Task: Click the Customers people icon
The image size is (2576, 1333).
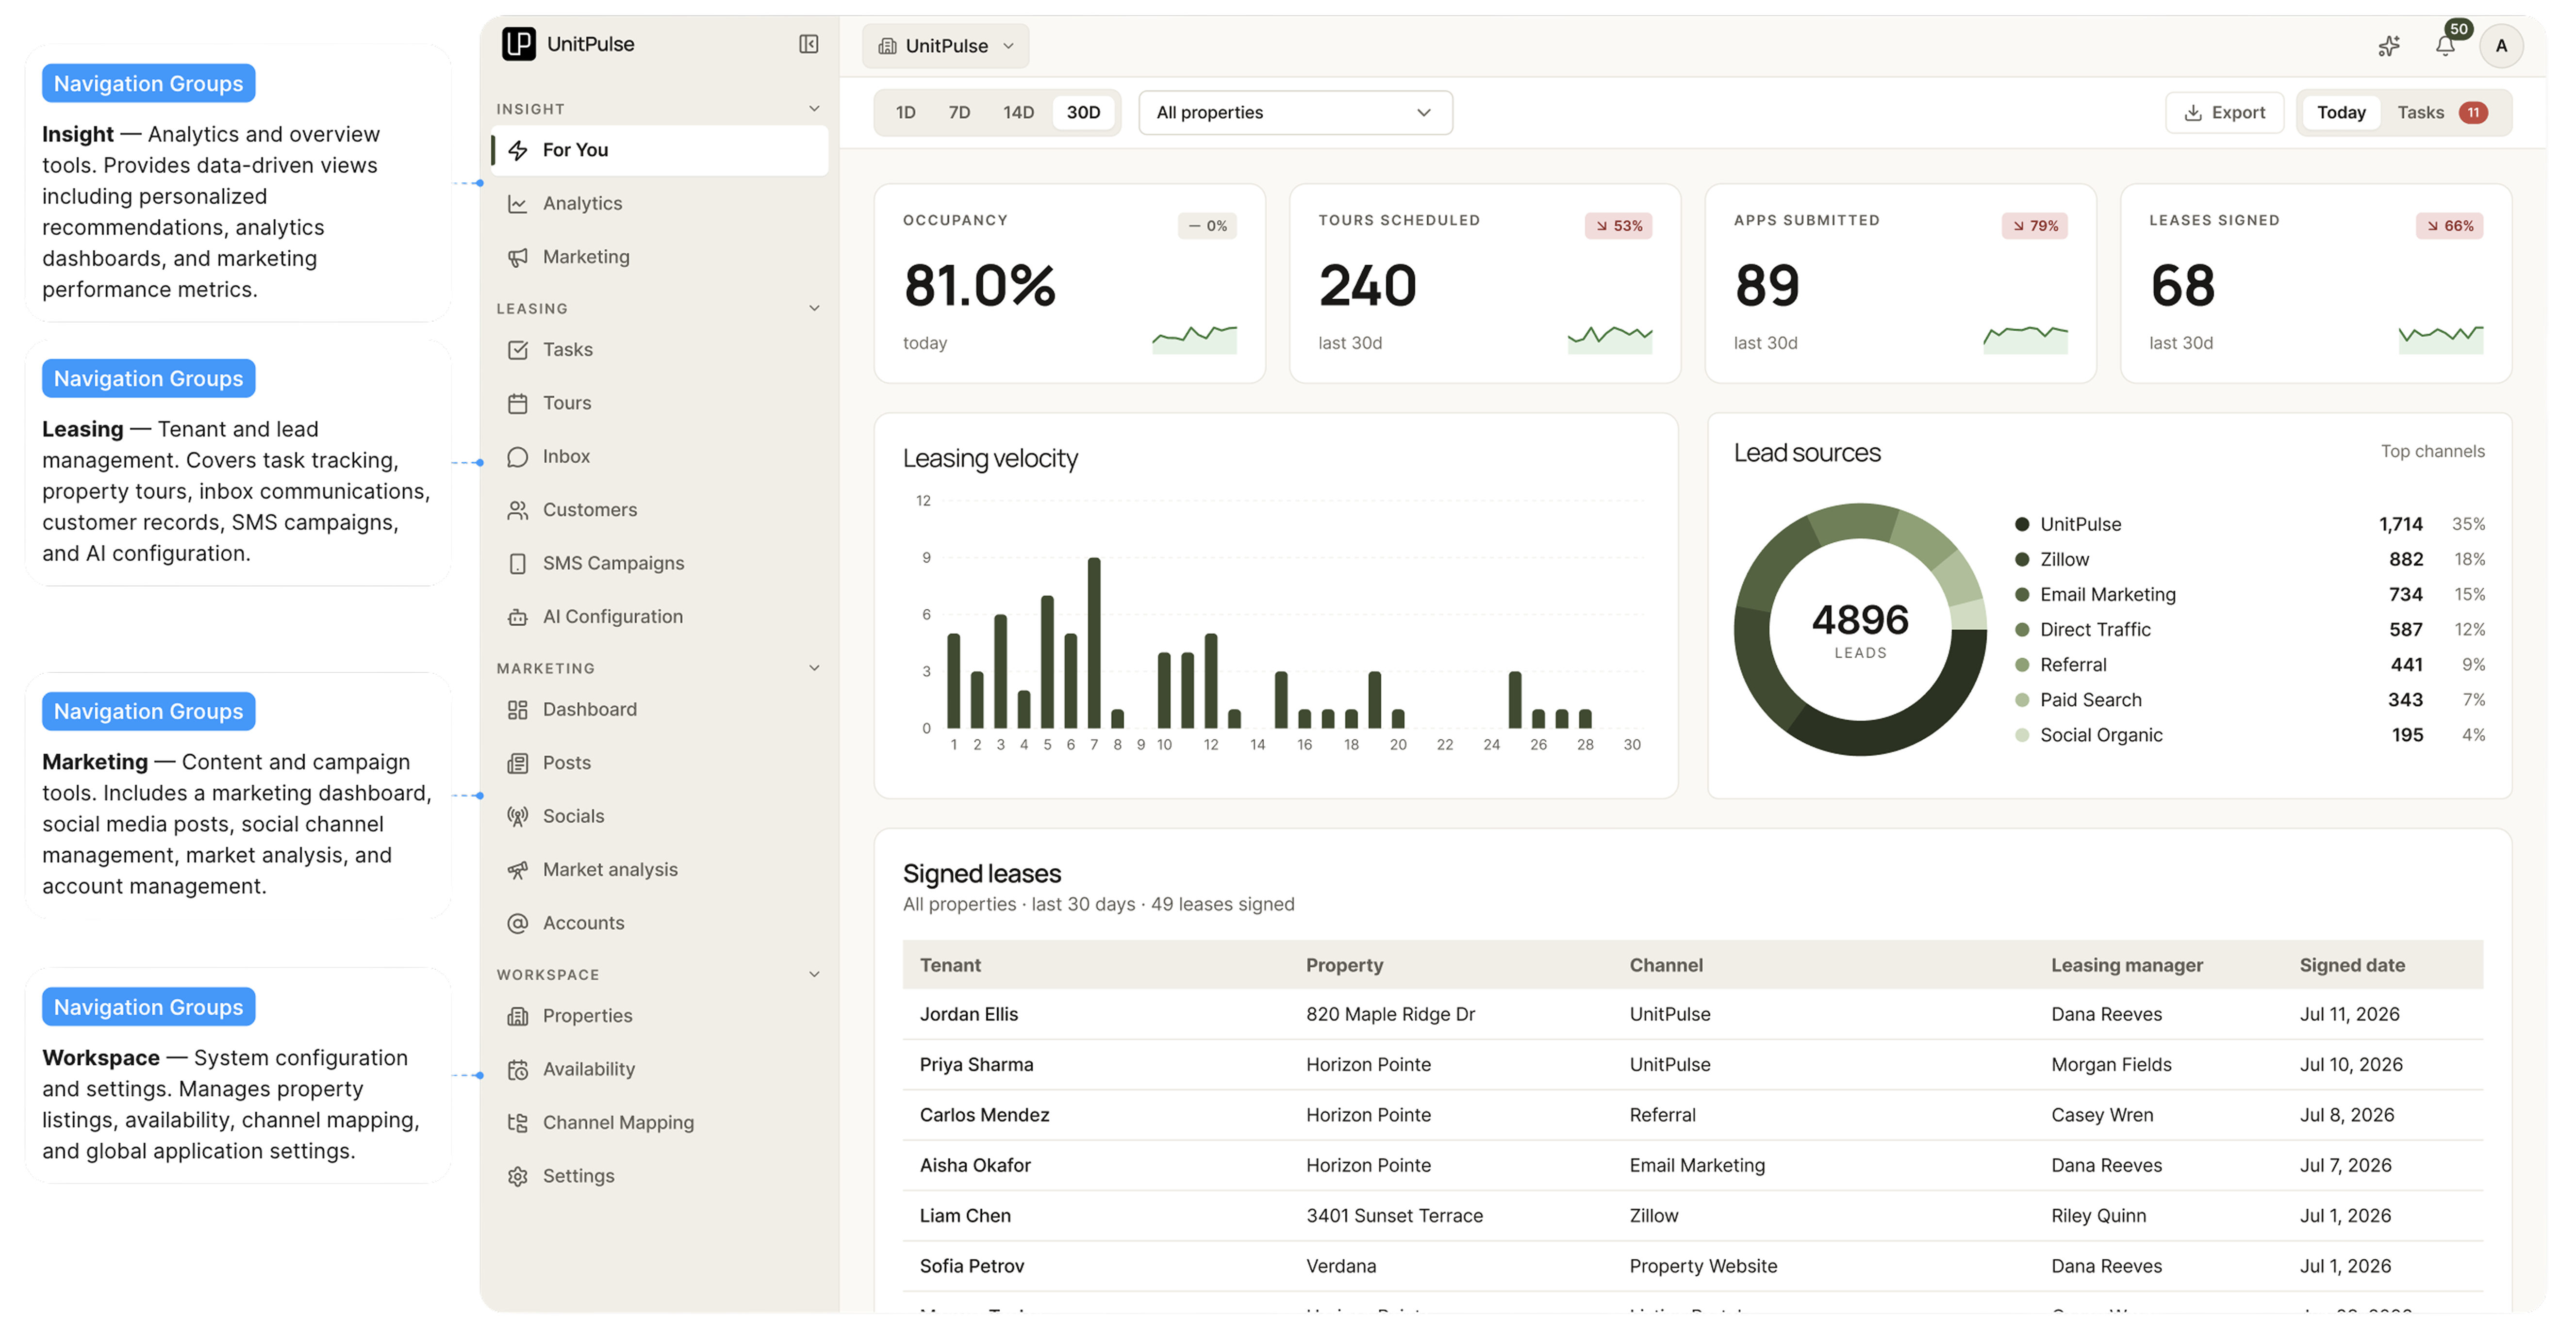Action: coord(518,511)
